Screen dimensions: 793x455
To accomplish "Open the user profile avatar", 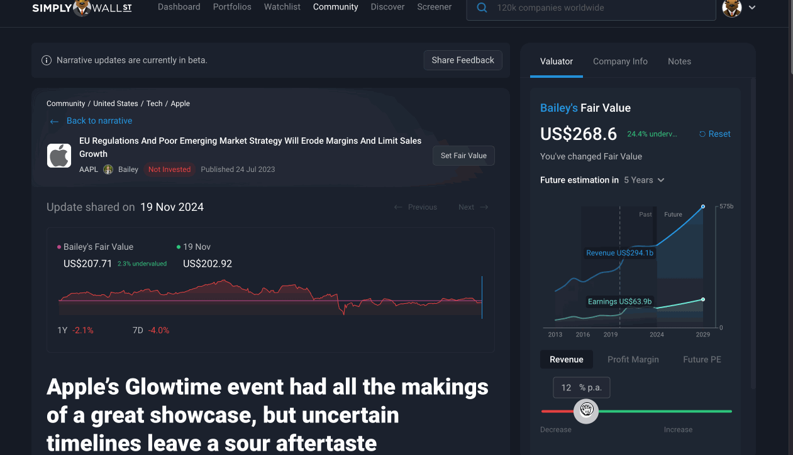I will tap(732, 8).
